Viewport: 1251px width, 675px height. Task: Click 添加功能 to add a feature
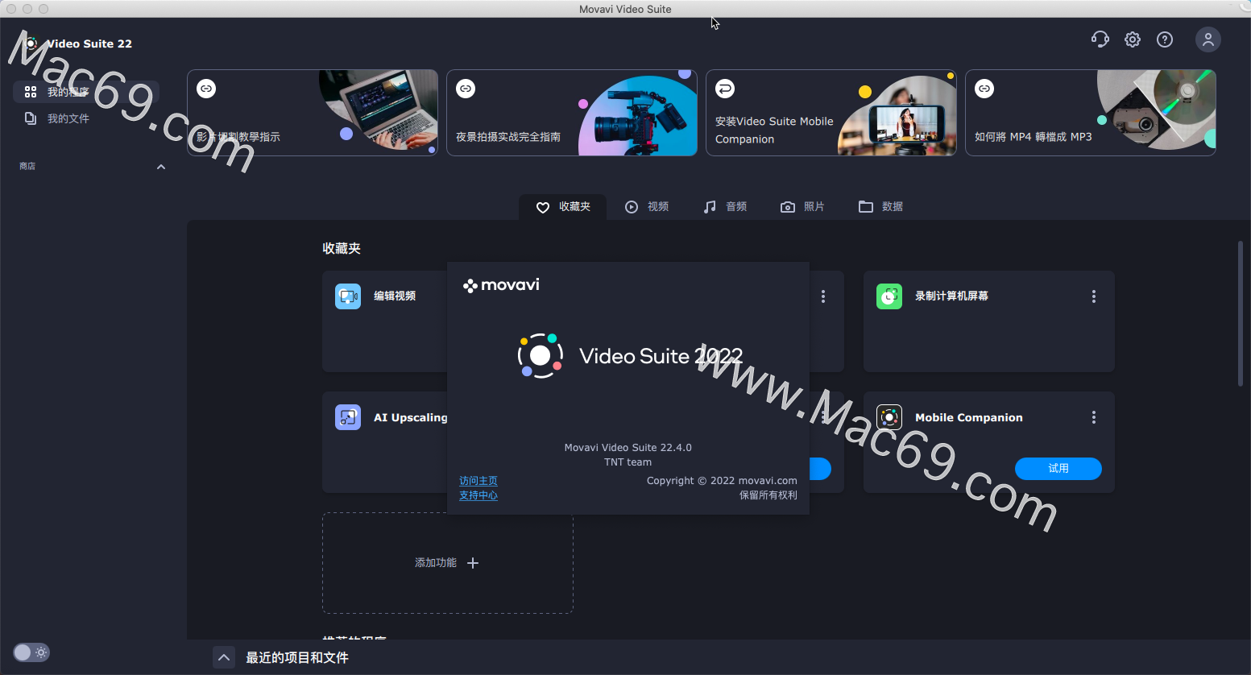pyautogui.click(x=447, y=562)
